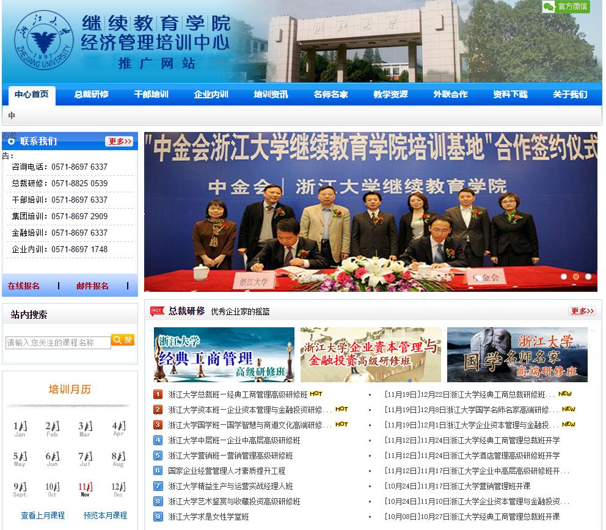Open 企业内训 navigation menu
606x530 pixels.
tap(211, 94)
